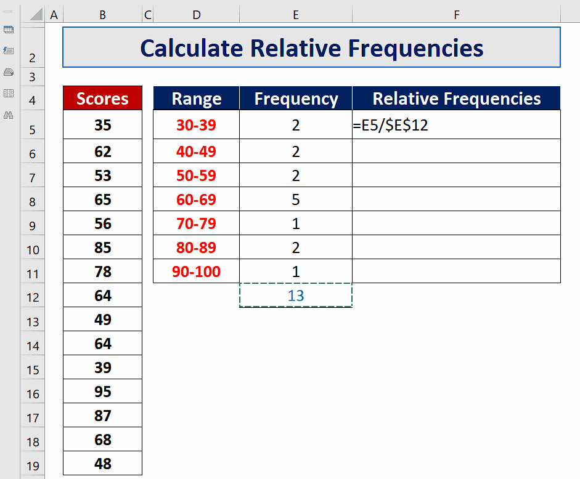This screenshot has height=479, width=580.
Task: Click the formula cell =E5/$E$12
Action: [x=456, y=125]
